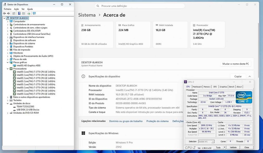Click the monitor scan hardware toolbar icon
The height and width of the screenshot is (153, 263).
(x=34, y=13)
